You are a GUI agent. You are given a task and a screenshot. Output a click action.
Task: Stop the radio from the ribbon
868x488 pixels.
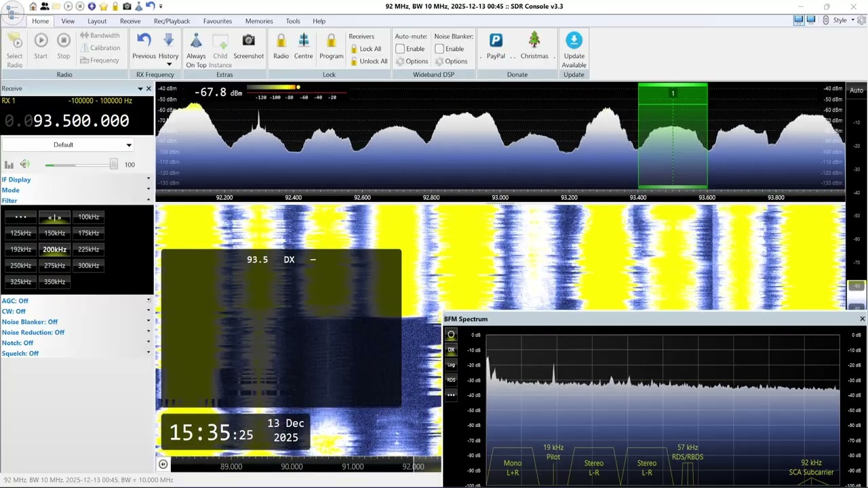tap(63, 47)
